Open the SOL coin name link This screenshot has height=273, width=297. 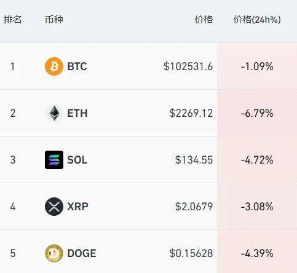click(77, 160)
